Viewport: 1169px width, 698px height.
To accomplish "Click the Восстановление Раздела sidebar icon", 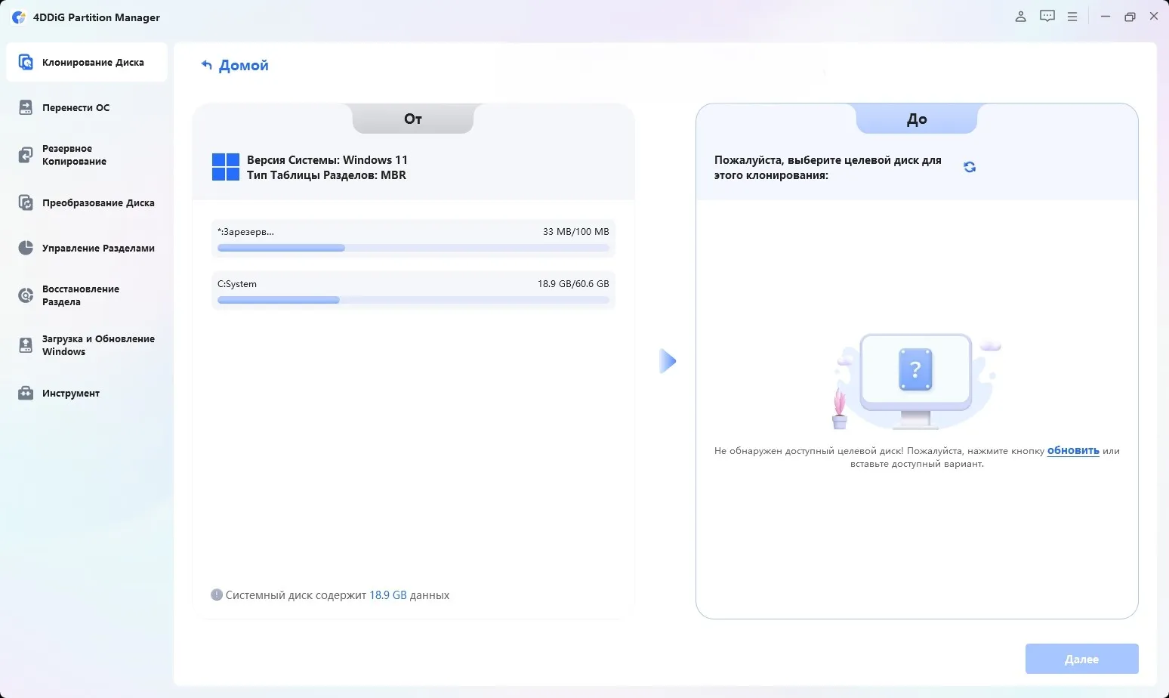I will pos(26,295).
